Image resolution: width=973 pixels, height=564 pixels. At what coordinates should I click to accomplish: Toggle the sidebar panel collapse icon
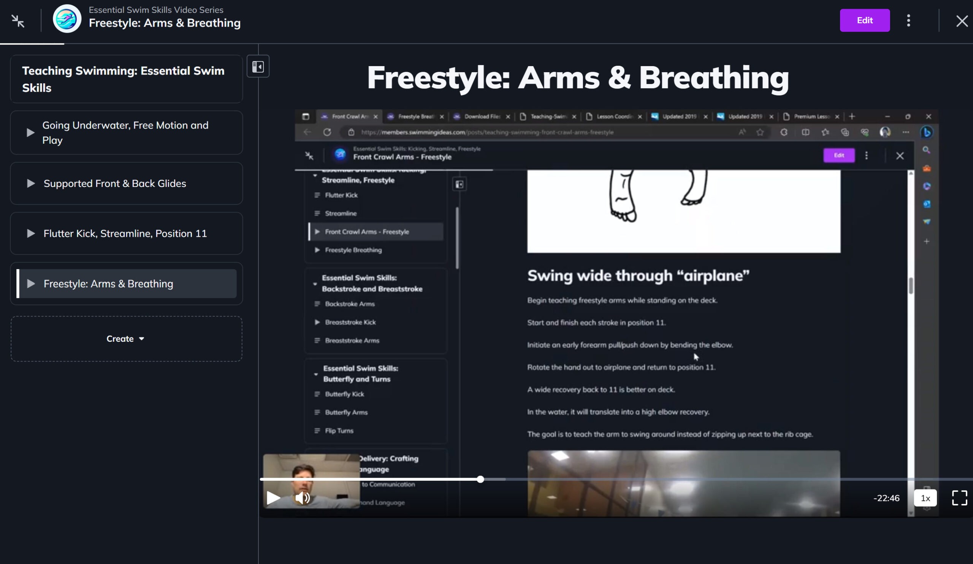258,67
